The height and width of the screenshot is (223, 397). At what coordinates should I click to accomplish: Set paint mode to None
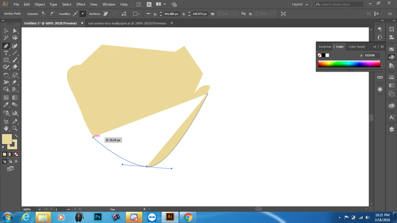[x=16, y=154]
